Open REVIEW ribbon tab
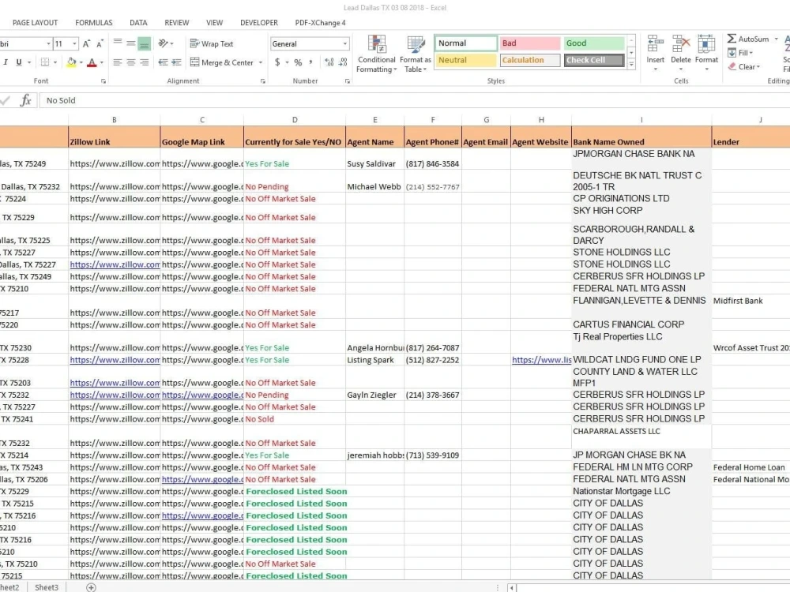The image size is (790, 592). click(176, 23)
